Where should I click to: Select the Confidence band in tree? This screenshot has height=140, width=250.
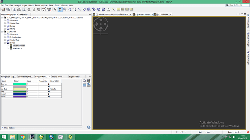17,48
